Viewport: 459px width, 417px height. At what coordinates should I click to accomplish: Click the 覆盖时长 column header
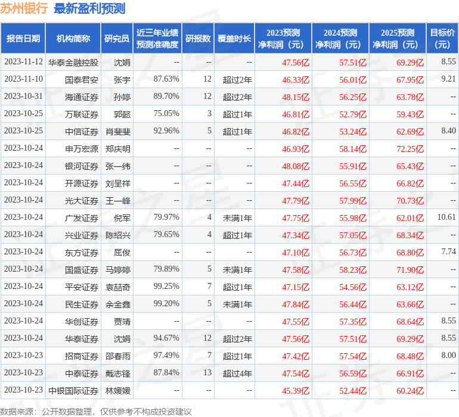tap(234, 38)
